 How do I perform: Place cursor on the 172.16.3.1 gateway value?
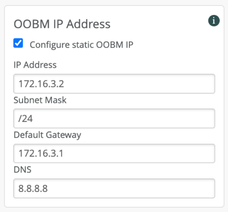[40, 154]
